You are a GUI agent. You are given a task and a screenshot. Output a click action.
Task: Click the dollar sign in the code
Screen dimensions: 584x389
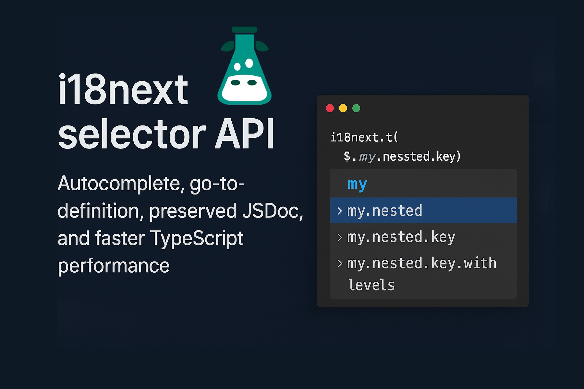[x=347, y=157]
